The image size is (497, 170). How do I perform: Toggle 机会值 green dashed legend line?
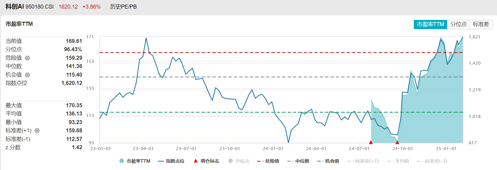328,161
